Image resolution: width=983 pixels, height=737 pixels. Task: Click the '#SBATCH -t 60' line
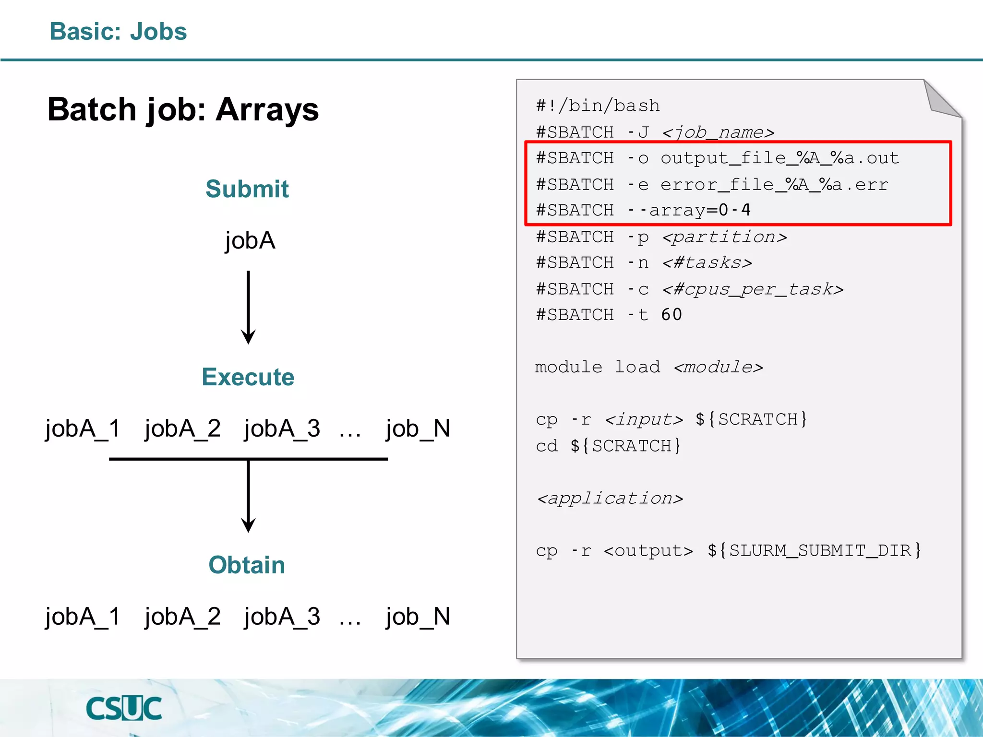(x=609, y=315)
